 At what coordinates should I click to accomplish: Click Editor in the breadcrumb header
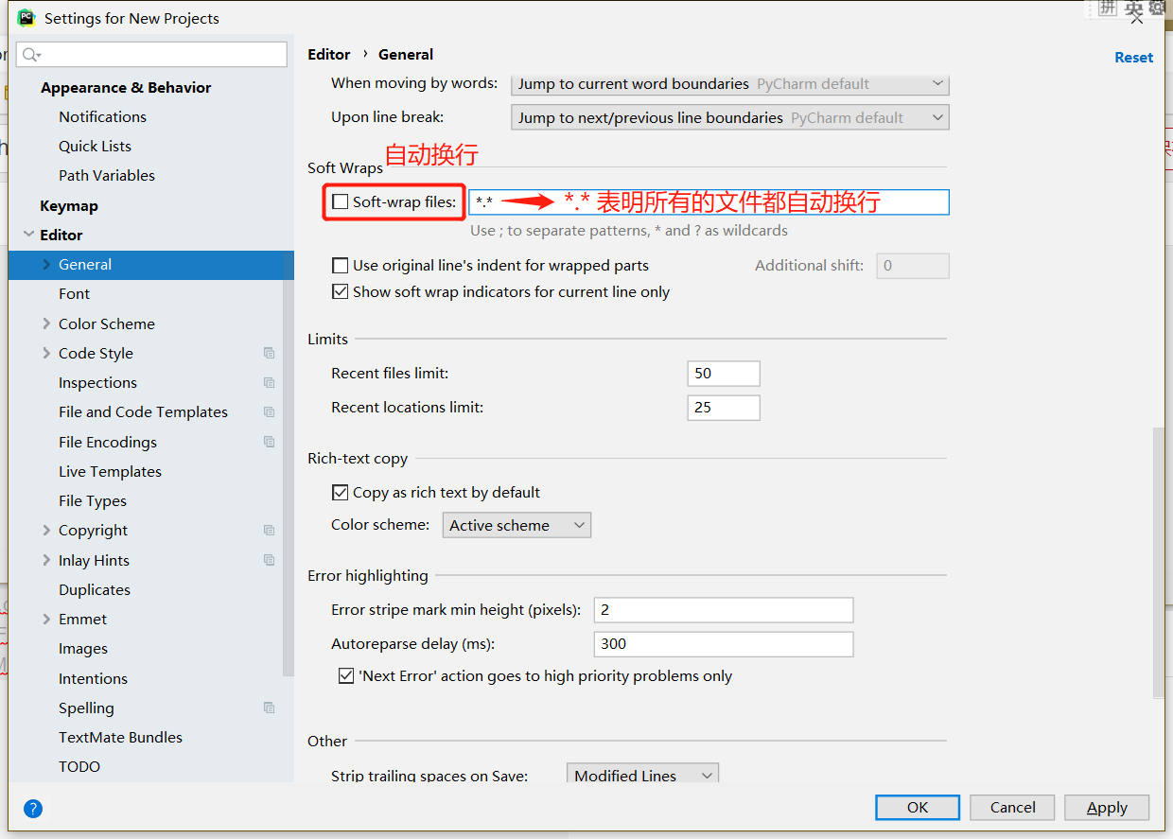tap(328, 54)
